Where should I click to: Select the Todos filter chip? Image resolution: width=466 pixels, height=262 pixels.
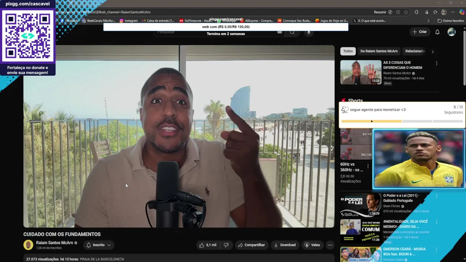348,51
